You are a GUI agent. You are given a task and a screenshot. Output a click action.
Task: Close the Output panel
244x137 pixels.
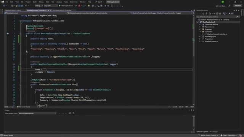[194, 110]
